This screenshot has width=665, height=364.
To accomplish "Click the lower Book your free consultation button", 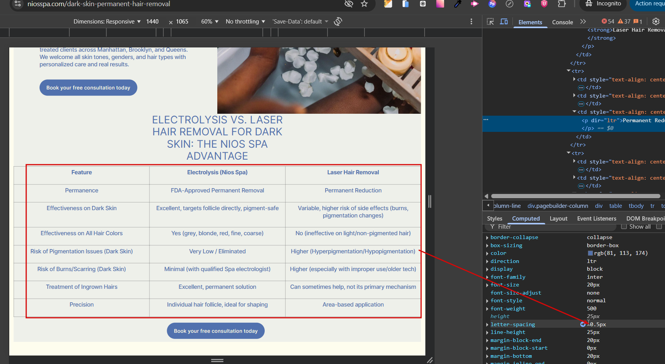I will point(215,331).
